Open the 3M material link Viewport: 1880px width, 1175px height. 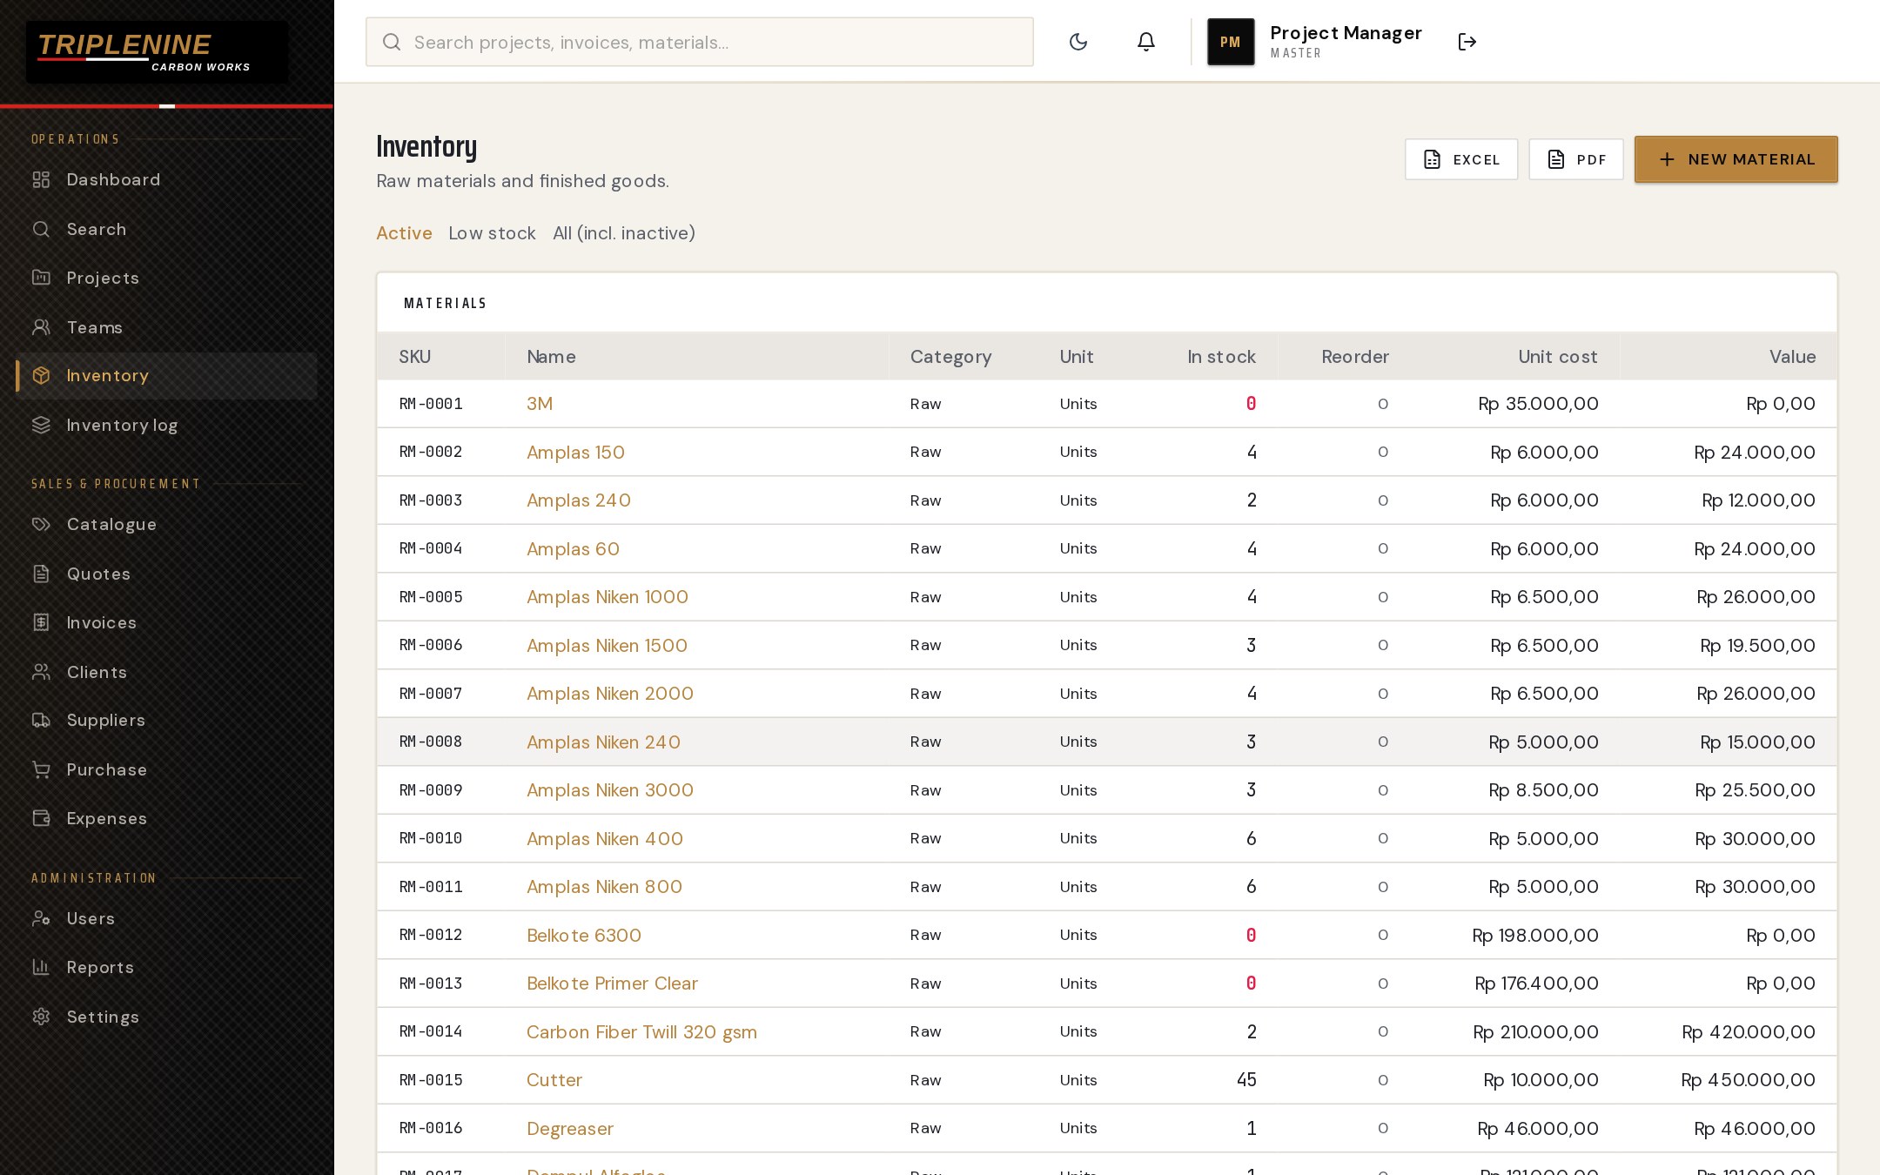540,404
